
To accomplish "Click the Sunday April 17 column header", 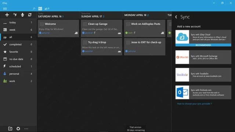I will pos(93,16).
